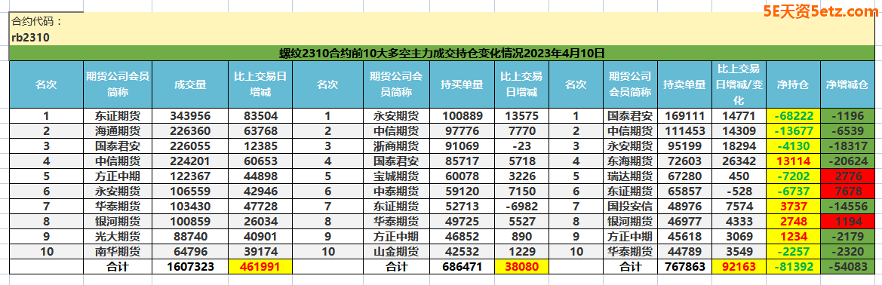The width and height of the screenshot is (882, 285).
Task: Select the 国泰君安 cell in the short position ranking
Action: tap(630, 116)
